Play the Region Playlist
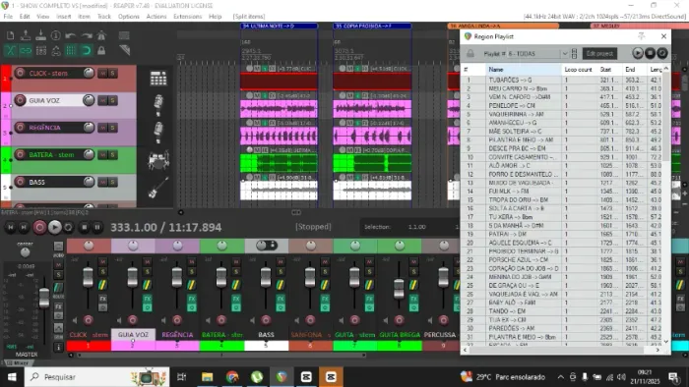Screen dimensions: 689x387 coord(638,53)
